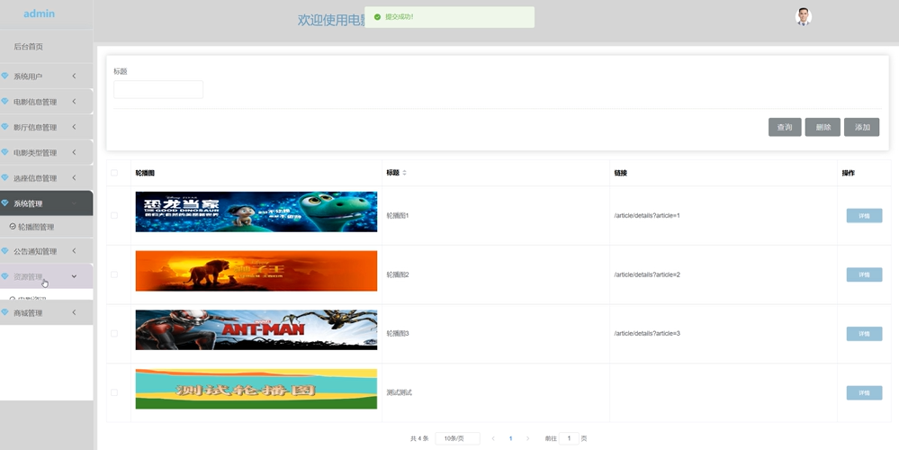The width and height of the screenshot is (899, 450).
Task: Click the /article/details?article=2 link text
Action: coord(647,274)
